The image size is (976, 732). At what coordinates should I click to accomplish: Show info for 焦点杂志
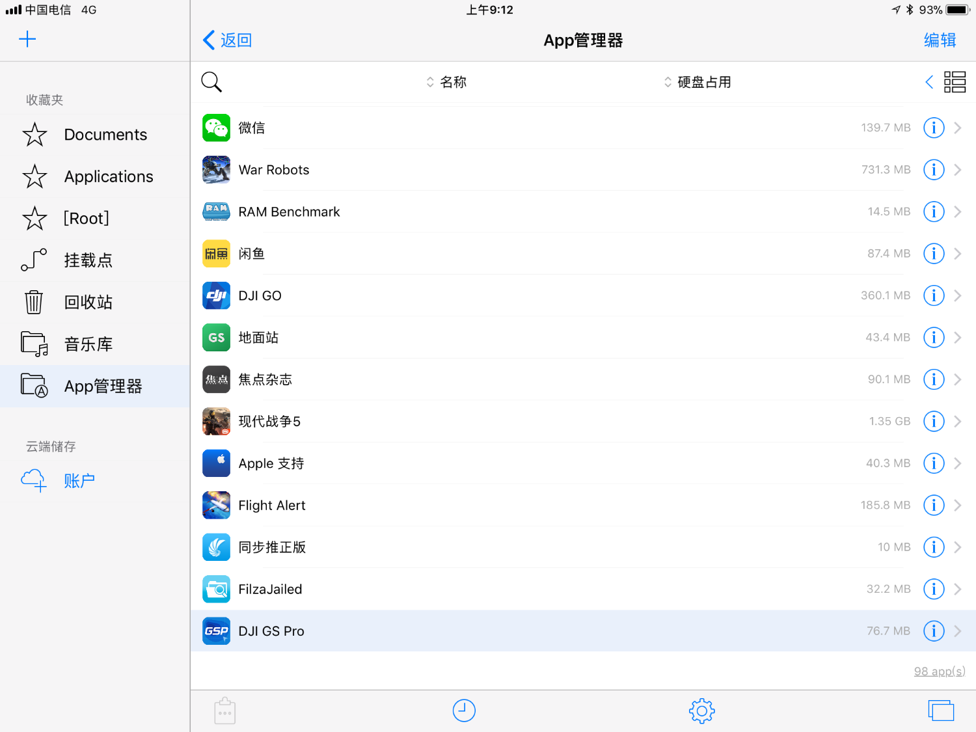pos(934,379)
